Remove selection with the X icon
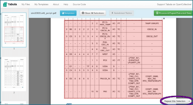This screenshot has height=105, width=193. click(x=164, y=18)
